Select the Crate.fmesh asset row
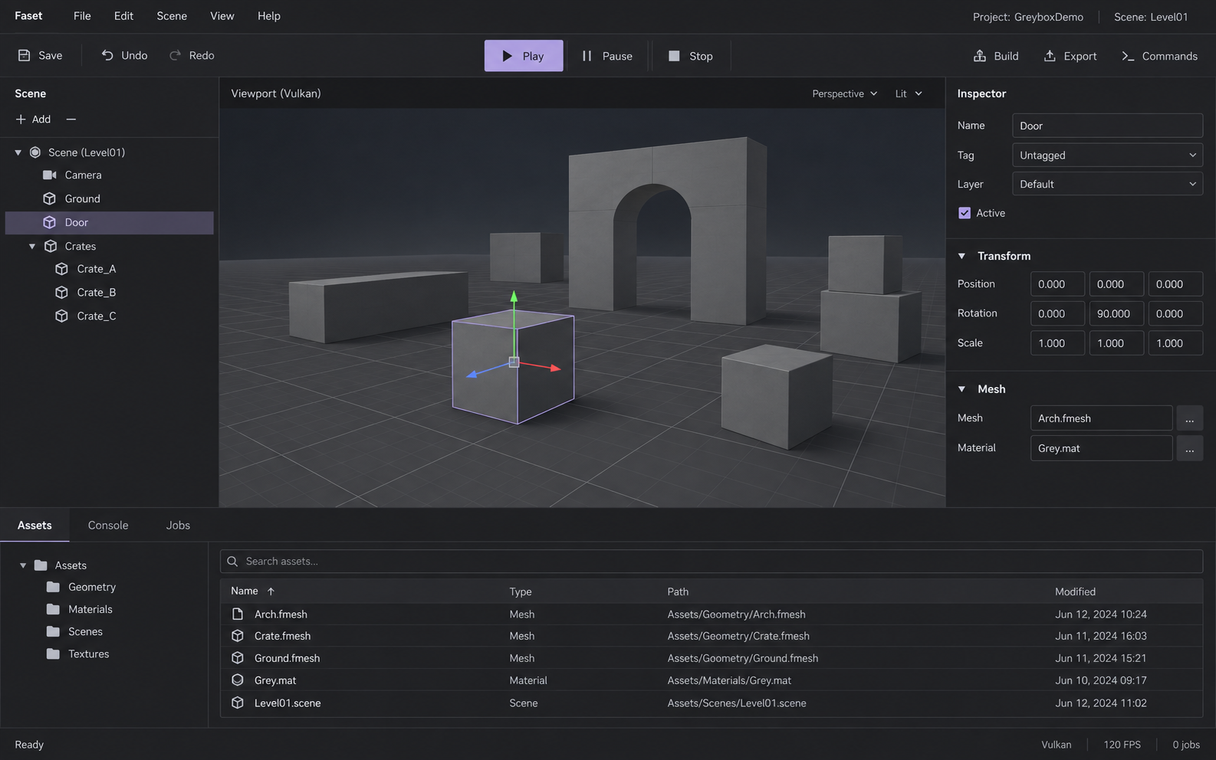Image resolution: width=1216 pixels, height=760 pixels. coord(711,636)
